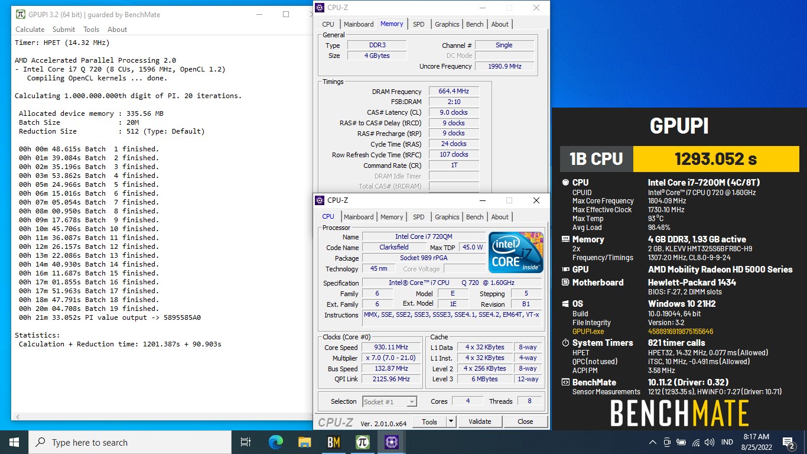Click GPUPI window title icon

pos(21,14)
